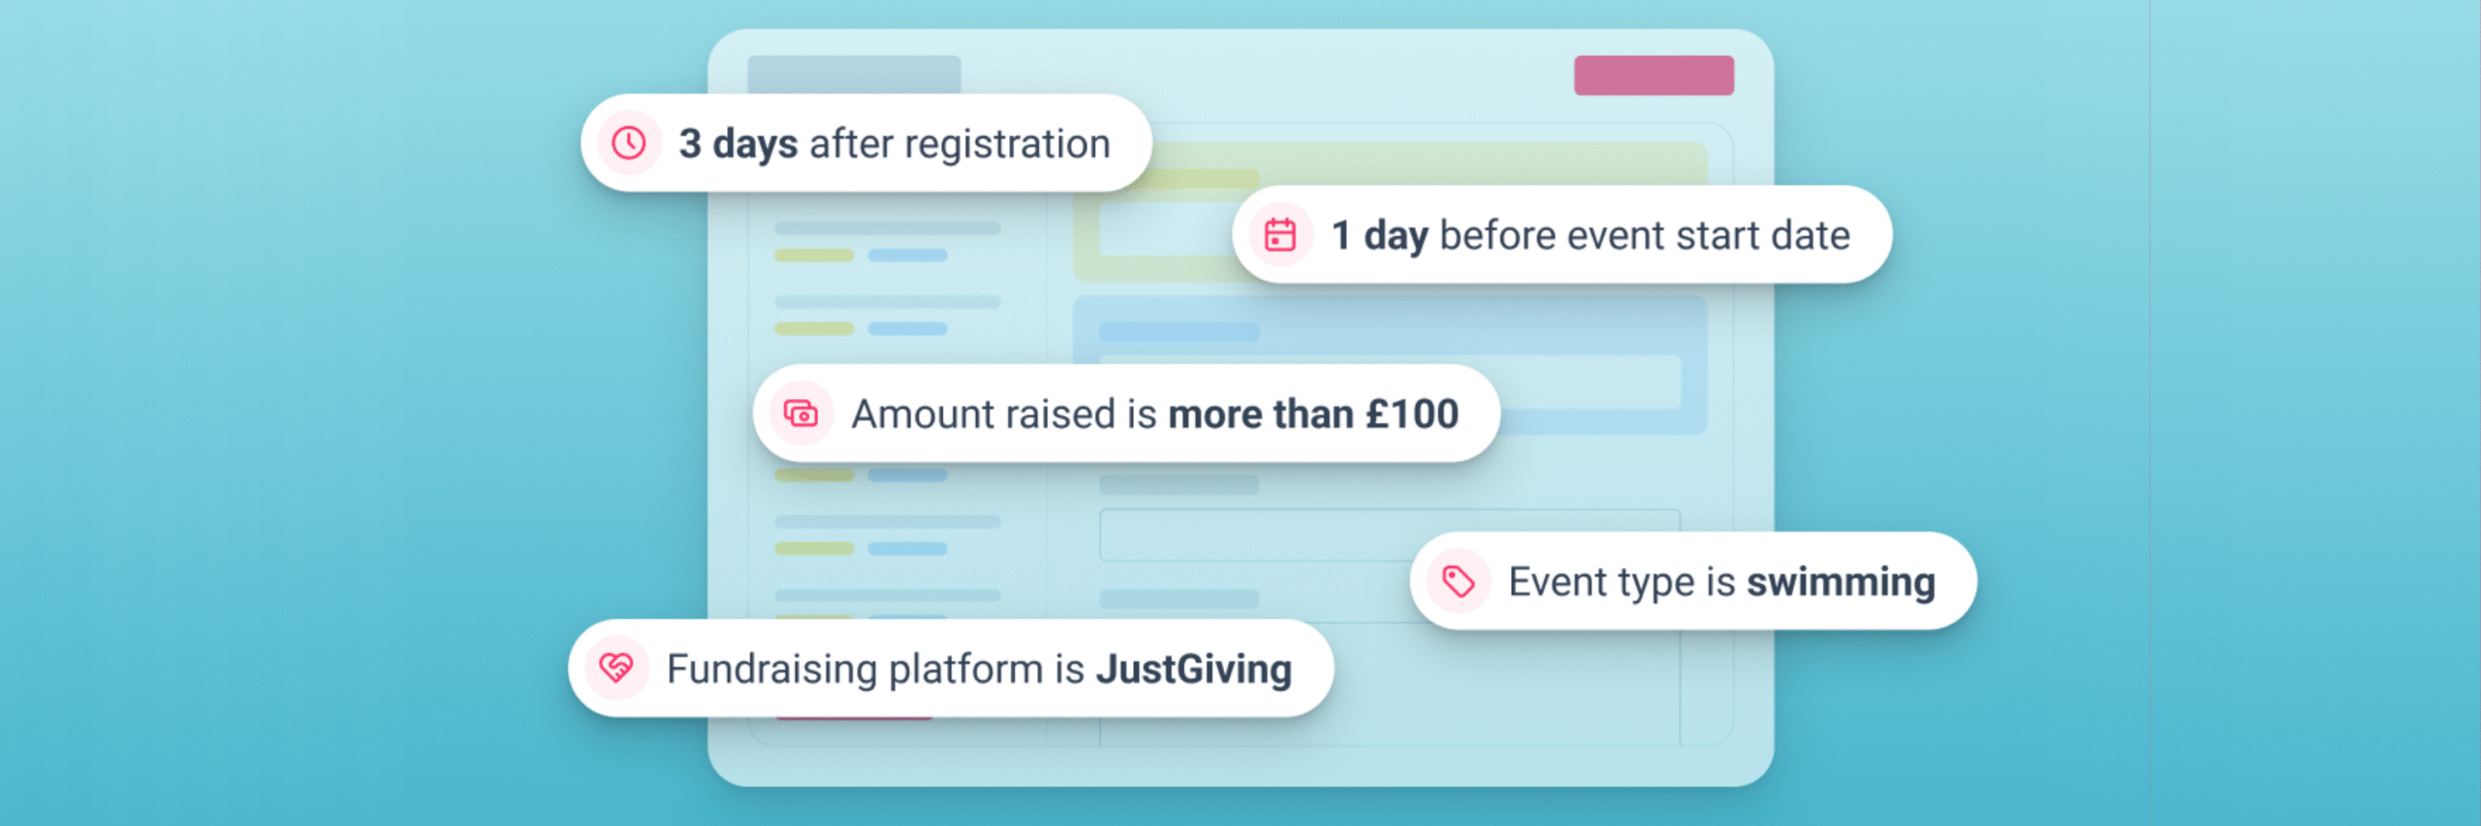2481x826 pixels.
Task: Click the empty input box below the amount pill
Action: (1250, 535)
